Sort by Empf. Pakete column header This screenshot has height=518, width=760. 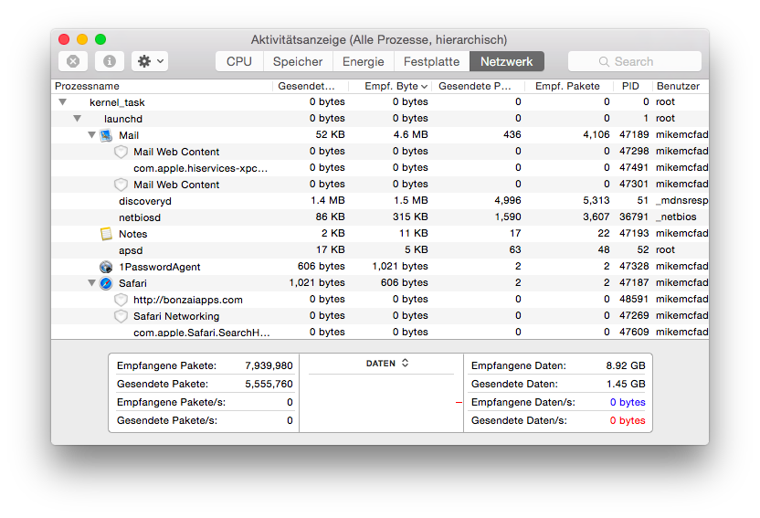point(569,86)
